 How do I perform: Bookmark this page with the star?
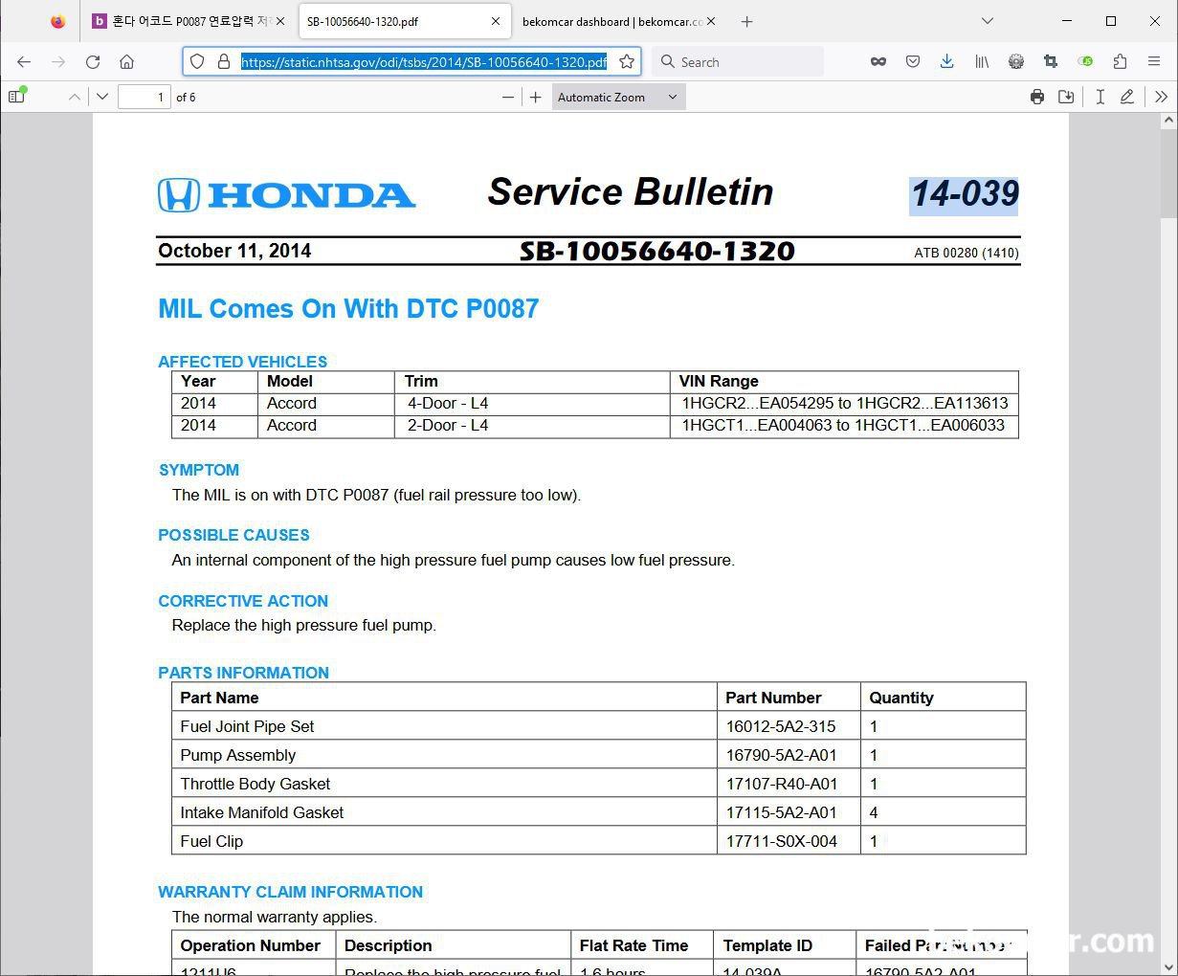click(x=627, y=61)
